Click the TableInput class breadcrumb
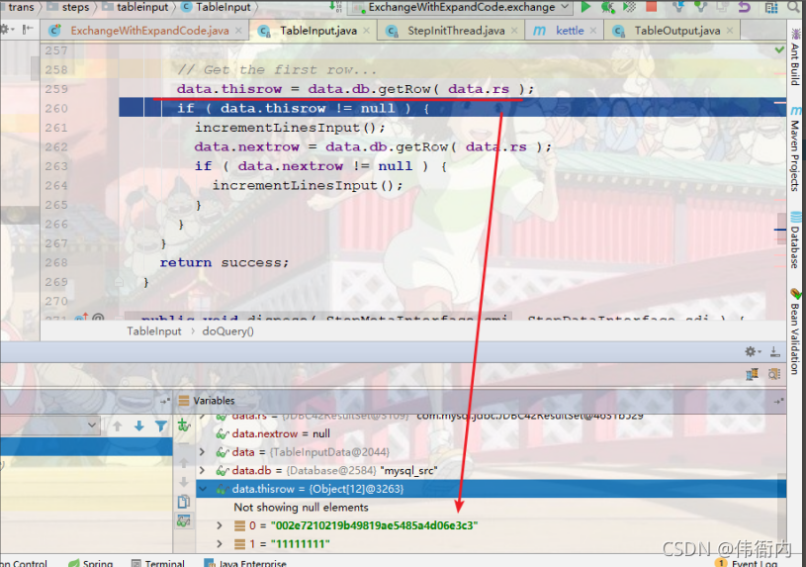The height and width of the screenshot is (567, 806). point(217,7)
